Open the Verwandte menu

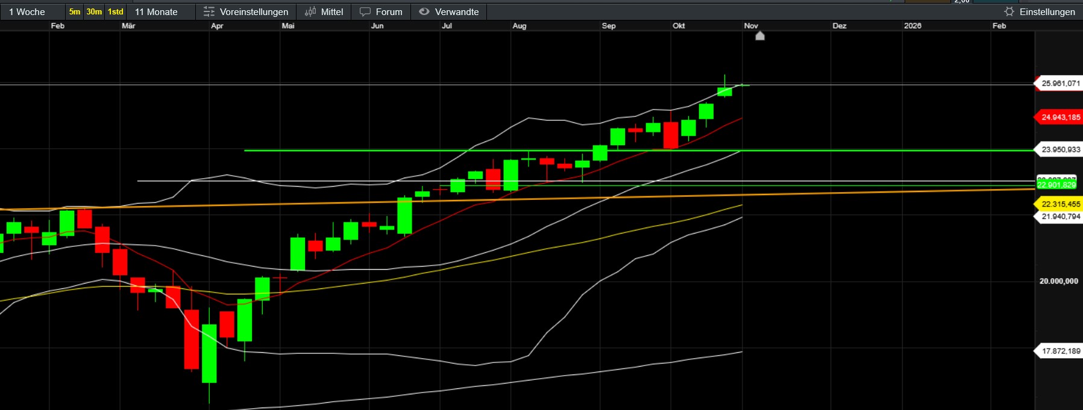pyautogui.click(x=456, y=12)
